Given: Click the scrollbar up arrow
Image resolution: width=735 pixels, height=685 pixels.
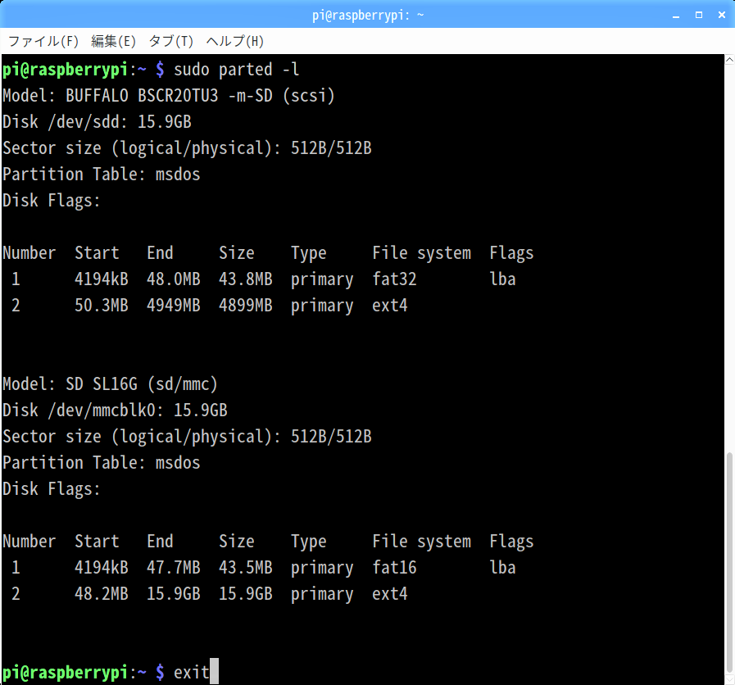Looking at the screenshot, I should click(729, 60).
